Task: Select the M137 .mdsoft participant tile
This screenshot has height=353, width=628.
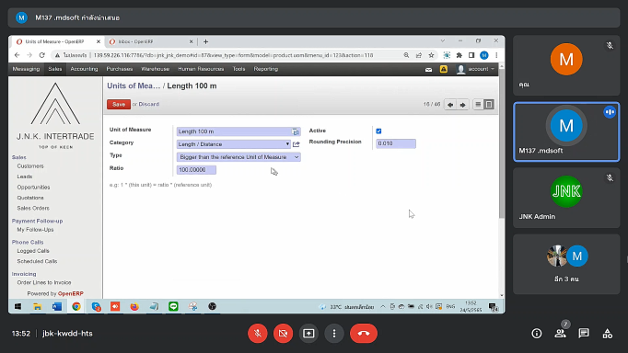Action: [566, 132]
